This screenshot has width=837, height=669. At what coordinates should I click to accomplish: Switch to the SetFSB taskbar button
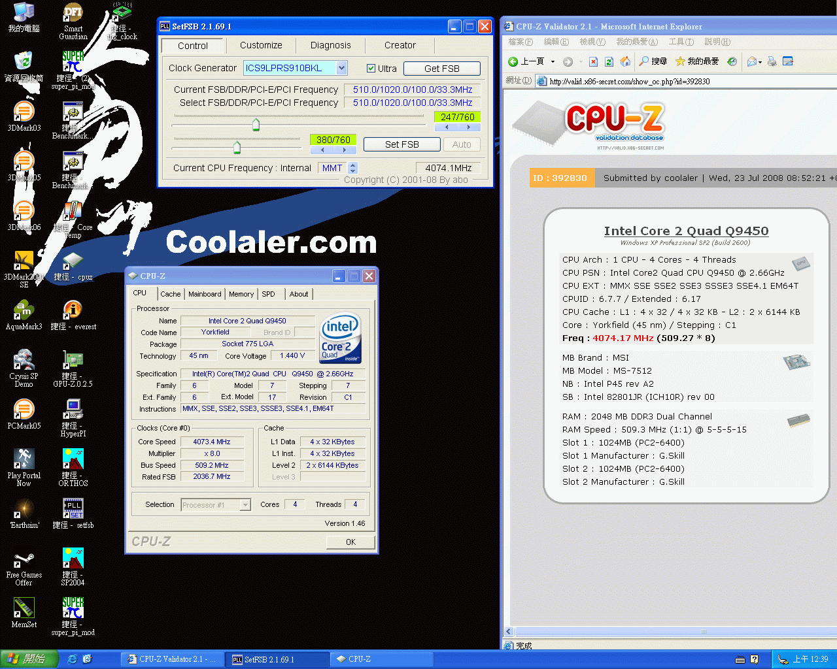point(278,660)
